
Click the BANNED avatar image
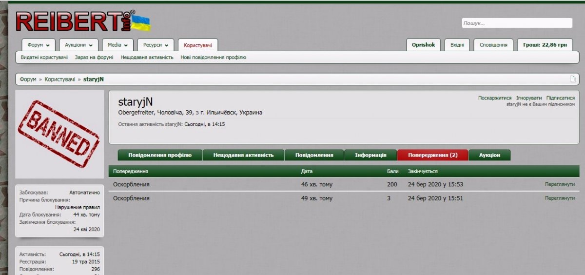(x=60, y=134)
